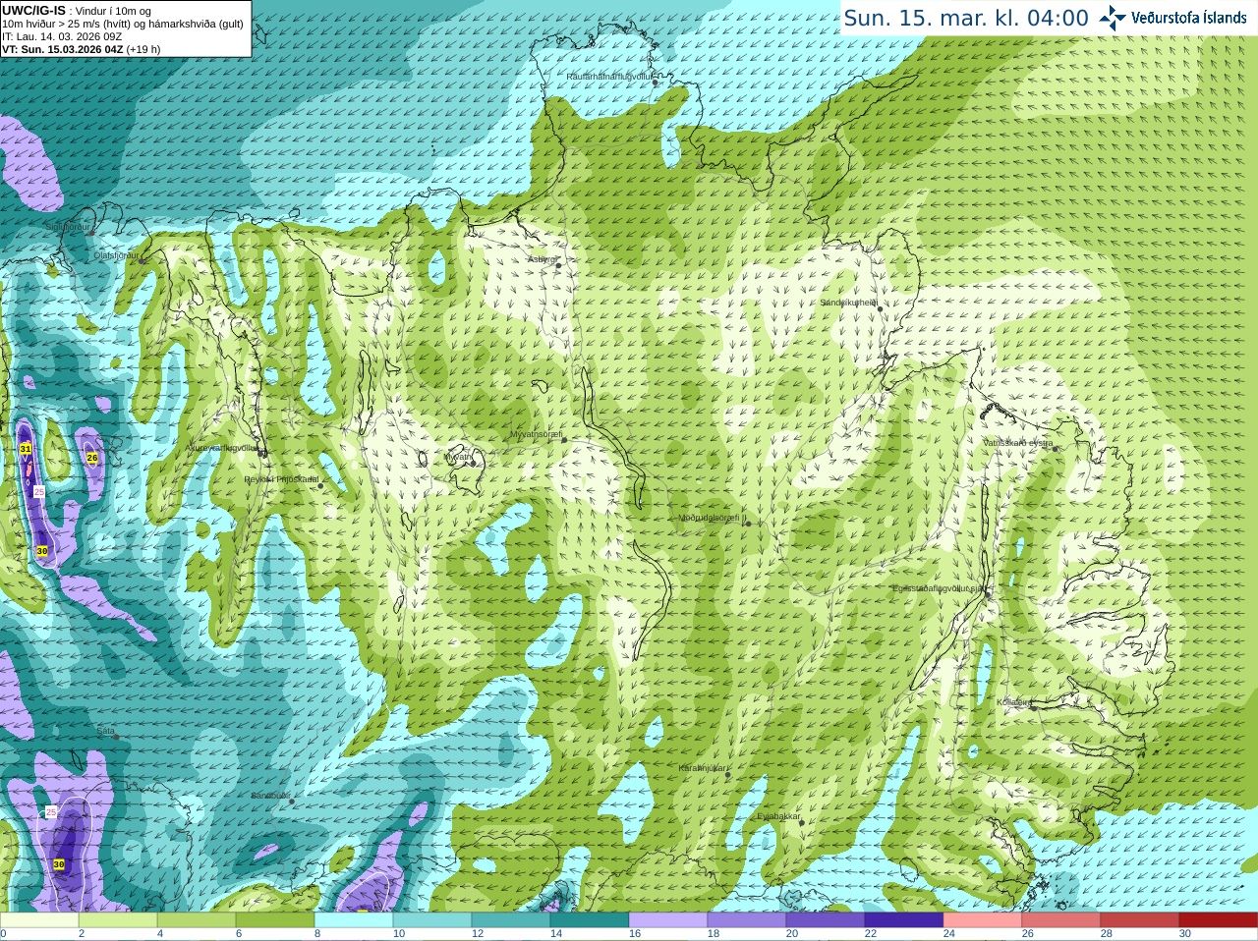Select the Siglufjörður station label
This screenshot has width=1258, height=941.
(68, 227)
